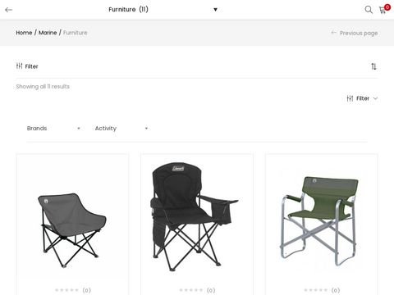
Task: Expand the Brands filter dropdown
Action: (53, 129)
